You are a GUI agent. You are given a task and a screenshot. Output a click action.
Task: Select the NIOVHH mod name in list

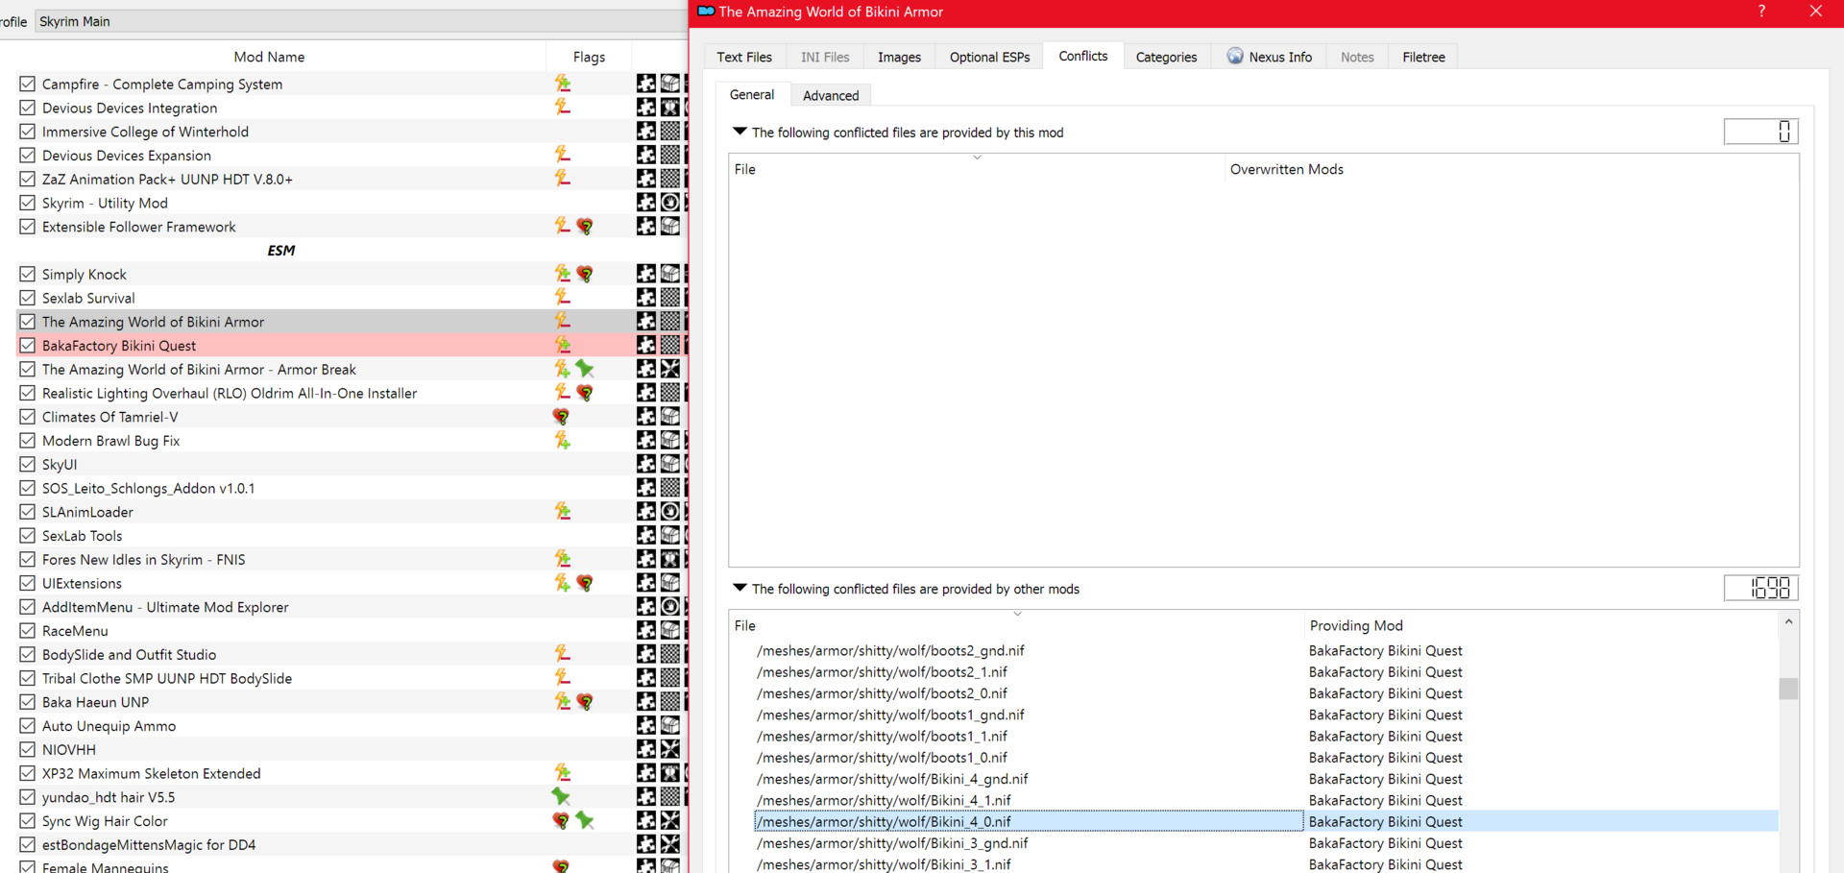(69, 749)
